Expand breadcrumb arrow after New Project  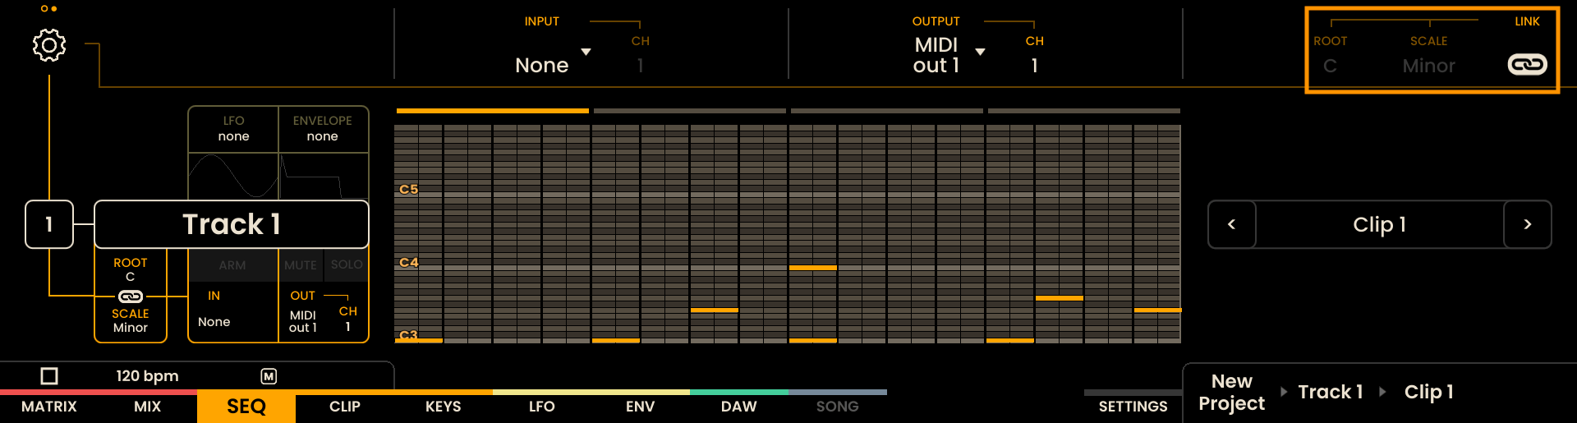[x=1284, y=392]
